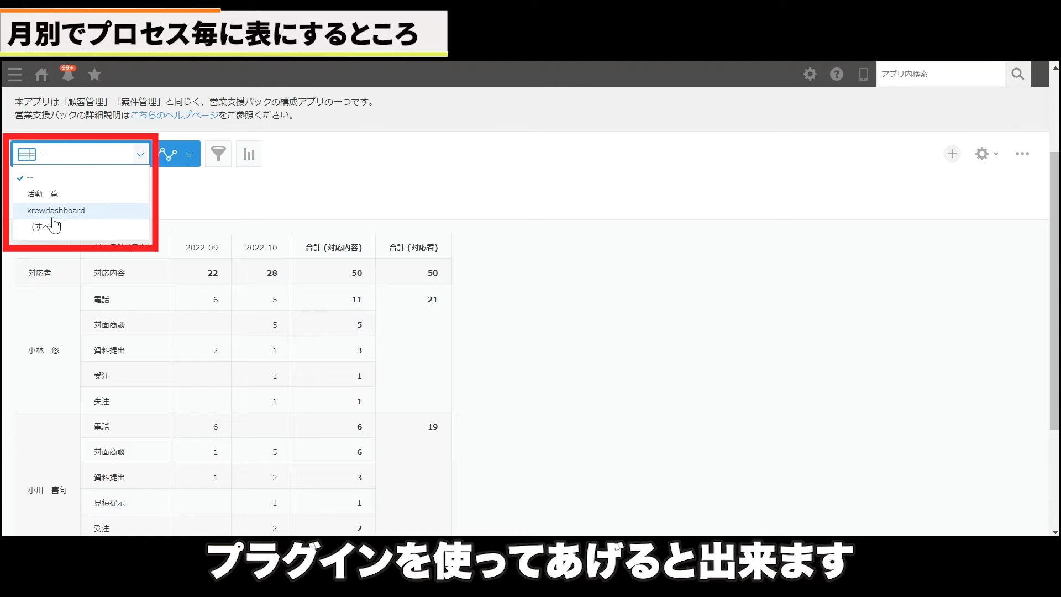Click the favorites star icon

point(94,74)
